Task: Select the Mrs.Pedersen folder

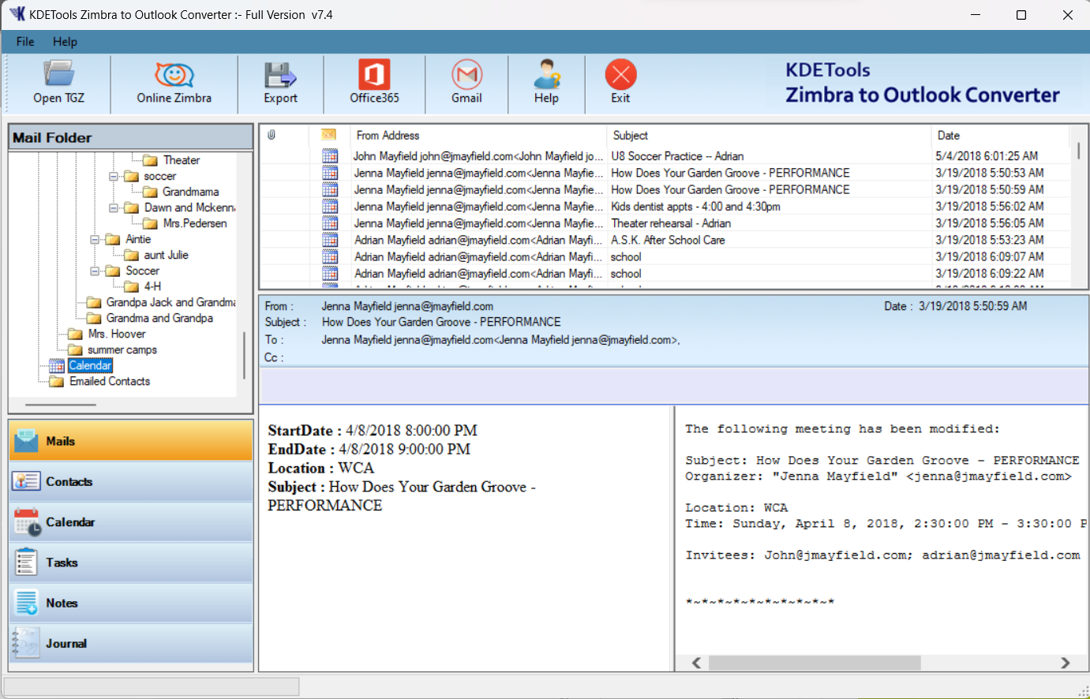Action: [195, 223]
